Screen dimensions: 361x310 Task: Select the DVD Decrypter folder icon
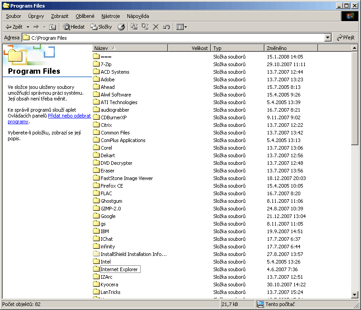click(96, 163)
